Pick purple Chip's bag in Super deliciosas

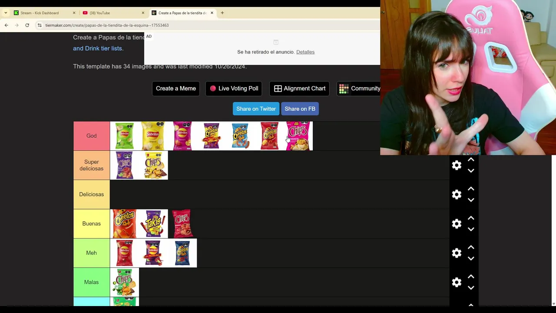(x=124, y=165)
